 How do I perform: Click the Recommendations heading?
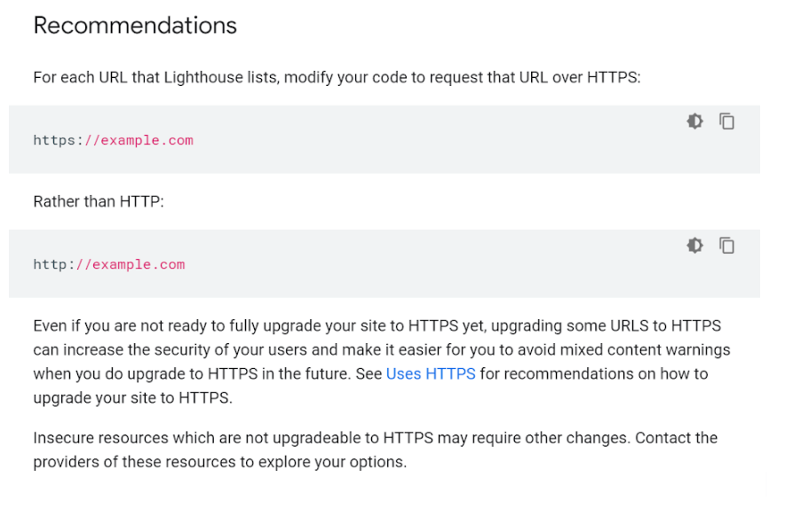[135, 25]
